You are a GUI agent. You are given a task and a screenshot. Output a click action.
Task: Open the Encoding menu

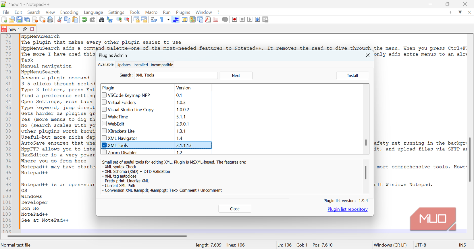tap(69, 12)
